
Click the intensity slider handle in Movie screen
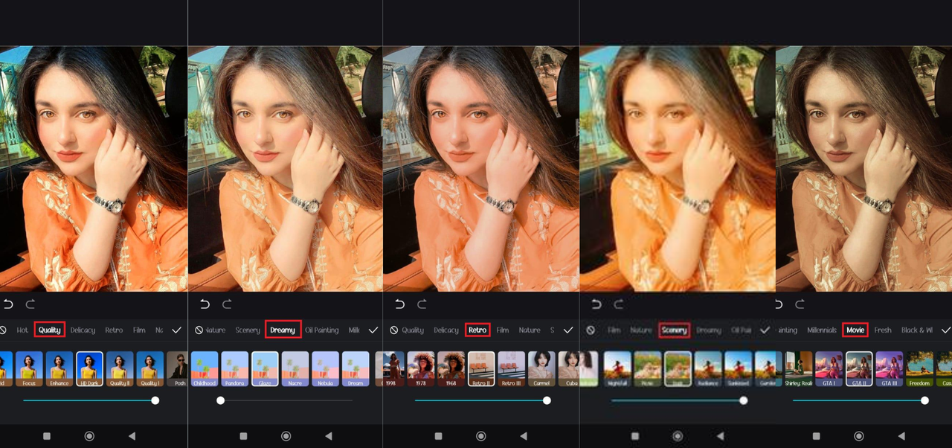coord(924,400)
